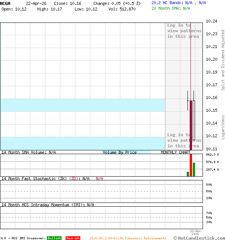Click the small doji cross candlestick
225x240 pixels.
coord(188,101)
